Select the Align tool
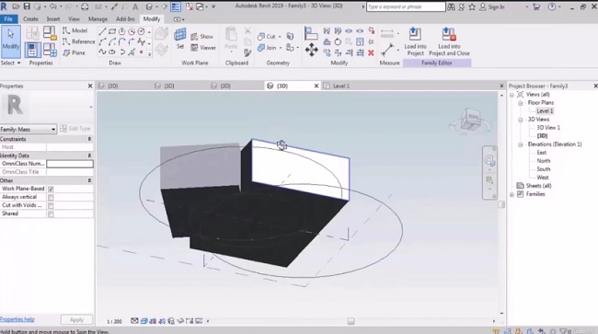The image size is (598, 334). [311, 33]
